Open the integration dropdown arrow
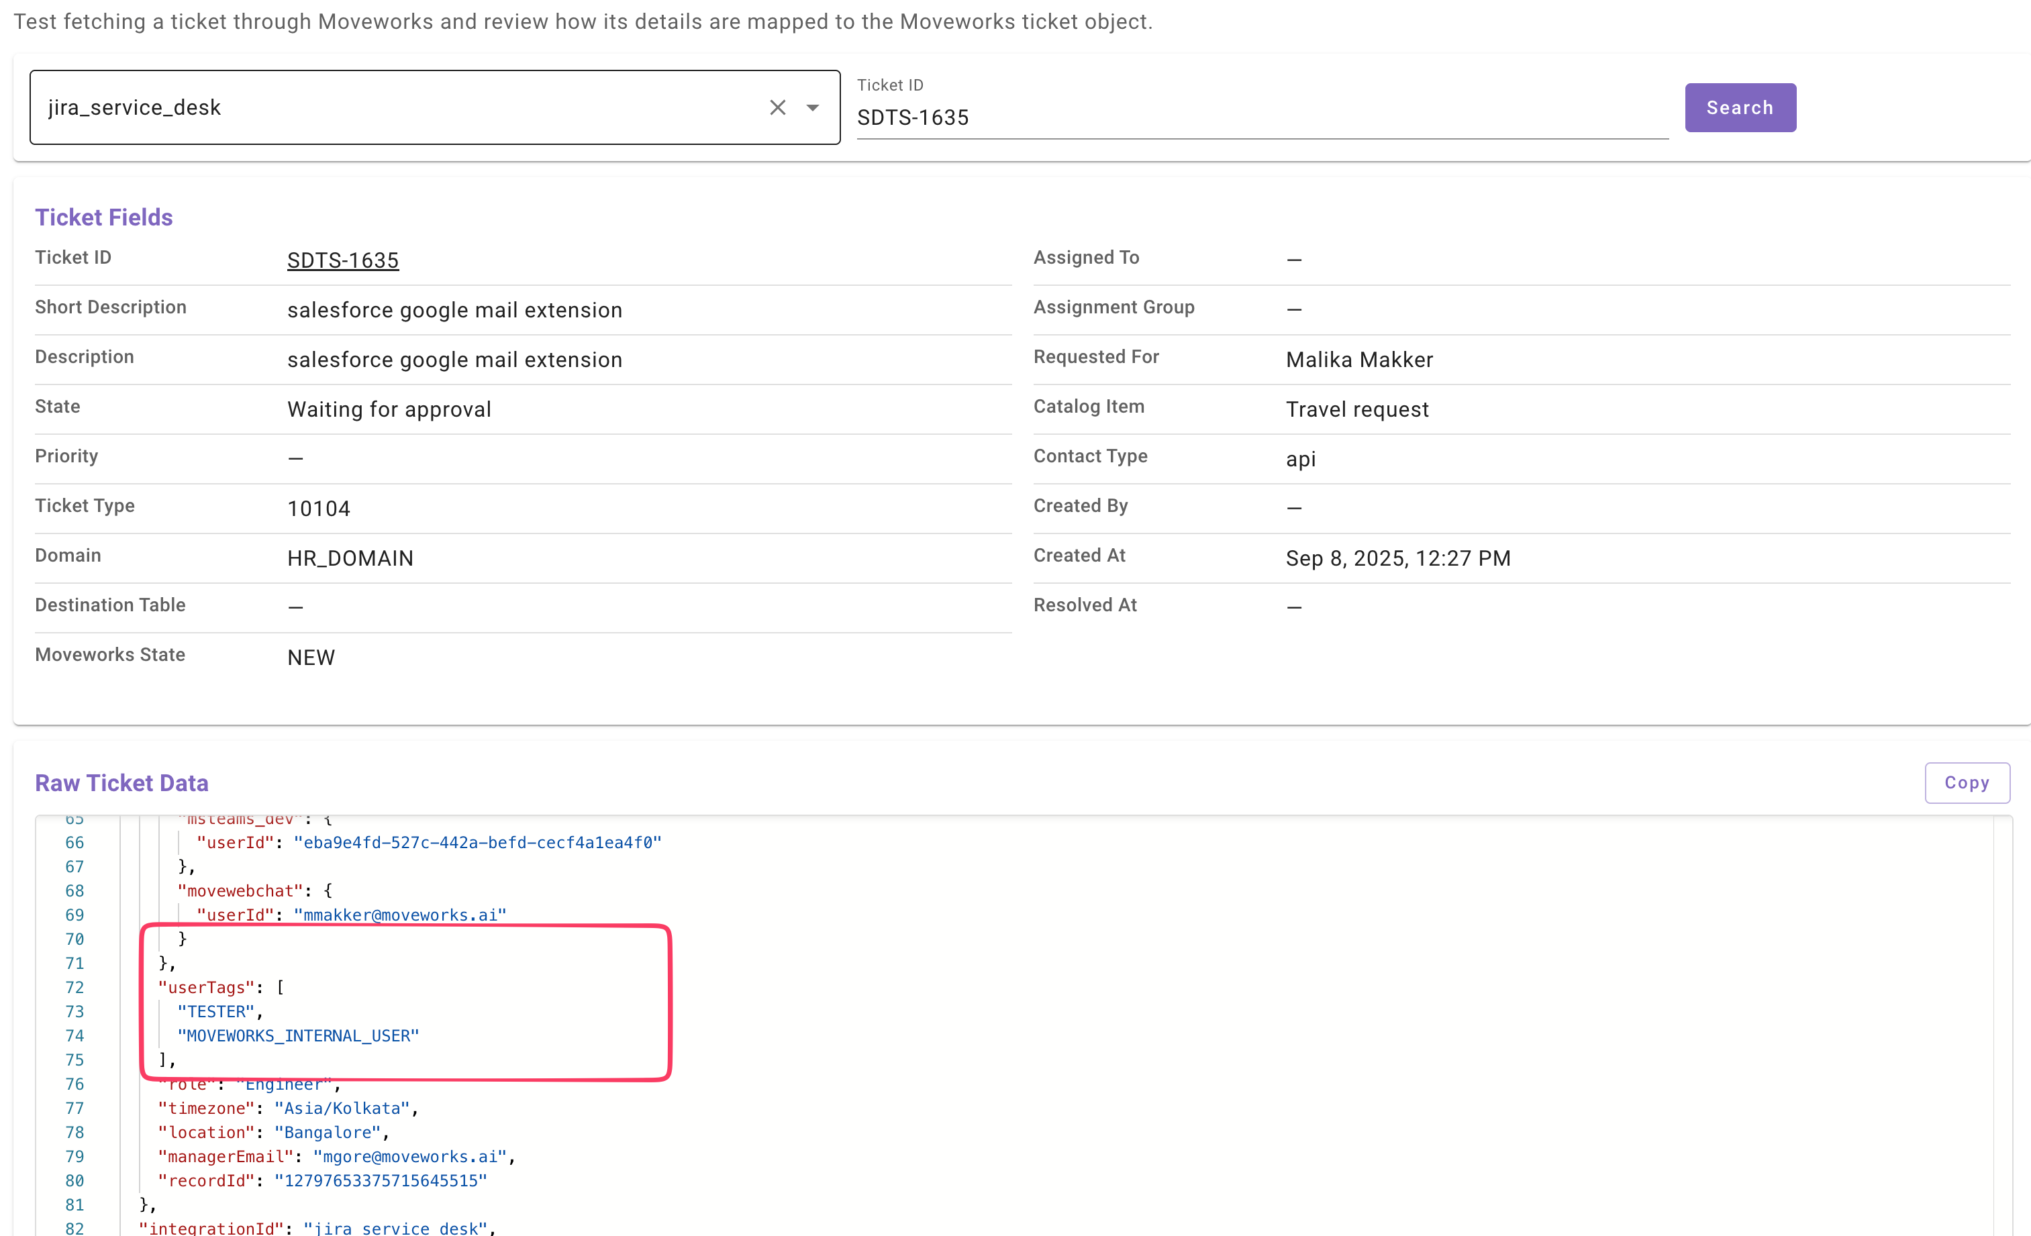 [813, 107]
